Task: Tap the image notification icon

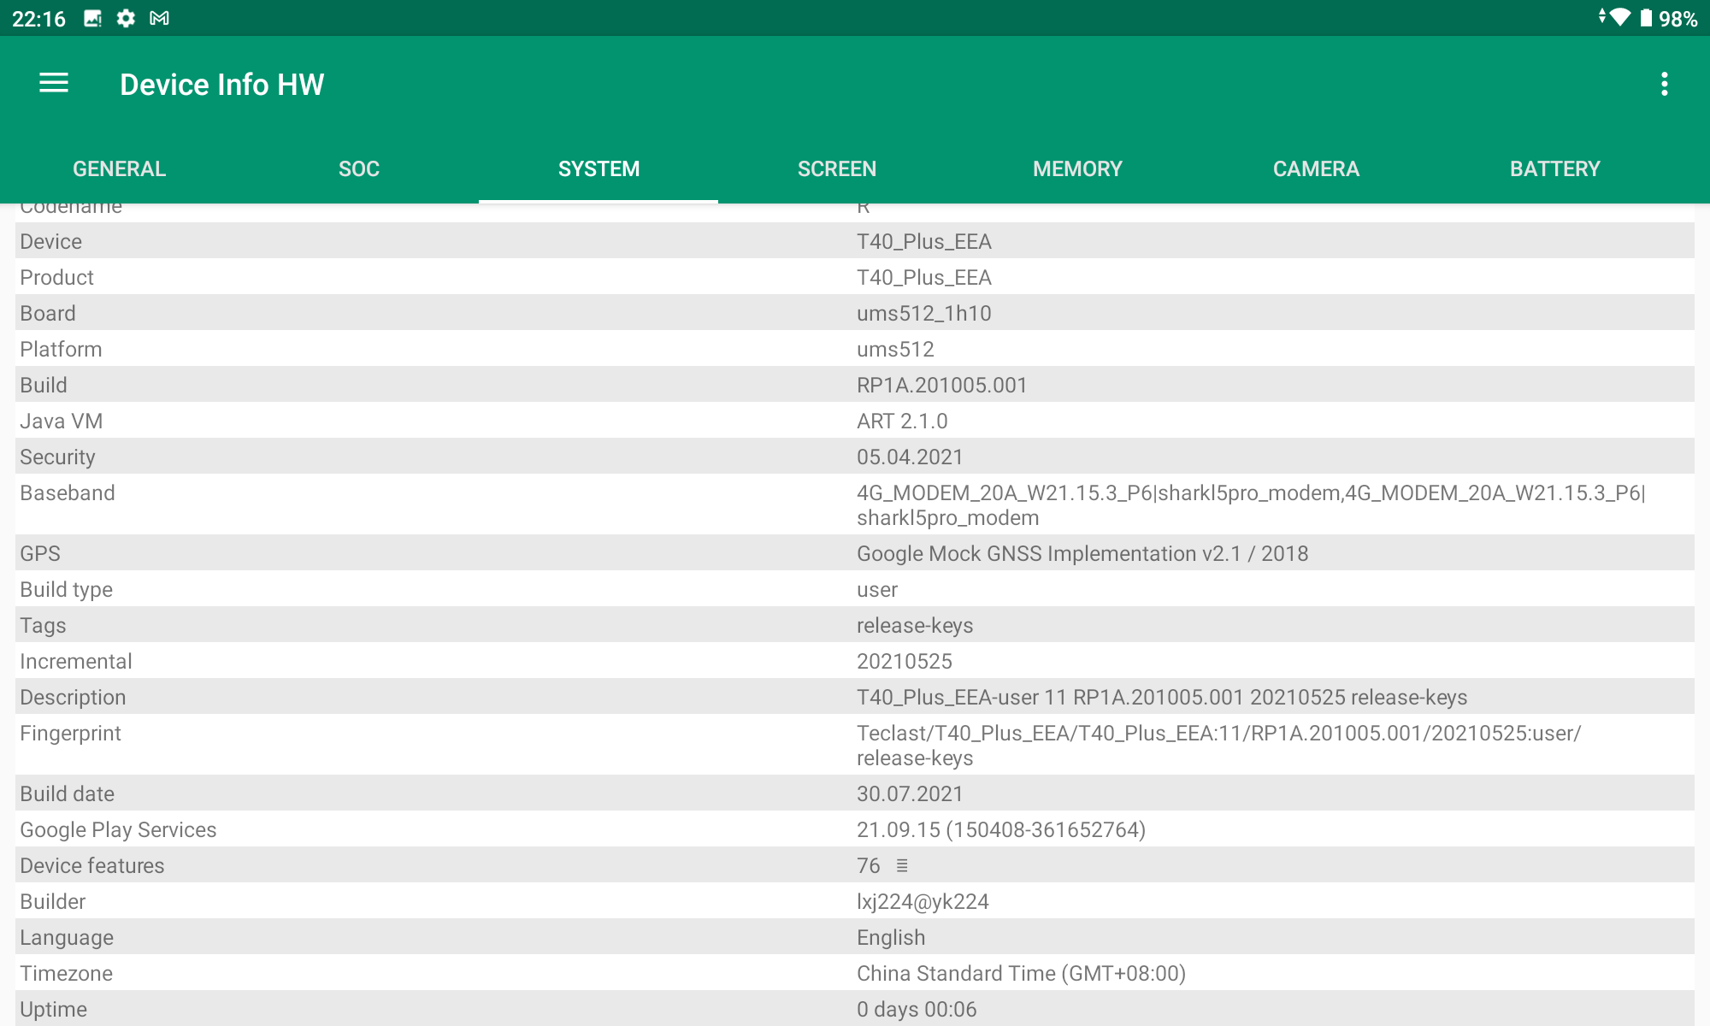Action: tap(92, 18)
